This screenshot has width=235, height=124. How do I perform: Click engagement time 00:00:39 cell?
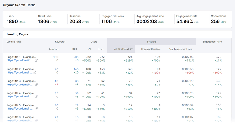(x=188, y=105)
